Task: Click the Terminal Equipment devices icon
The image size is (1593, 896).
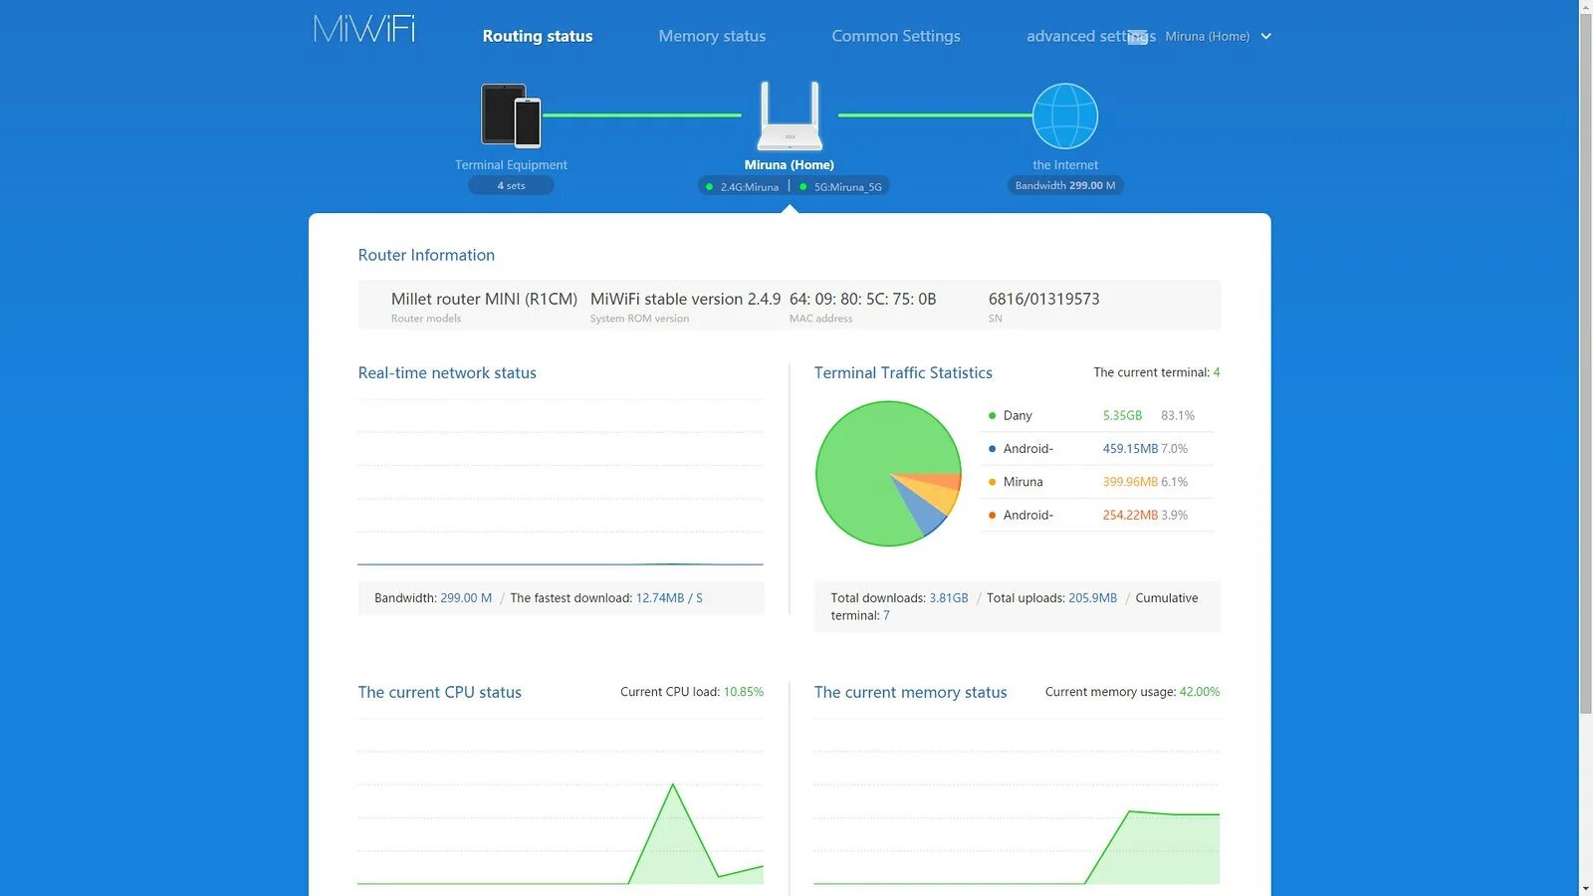Action: [511, 115]
